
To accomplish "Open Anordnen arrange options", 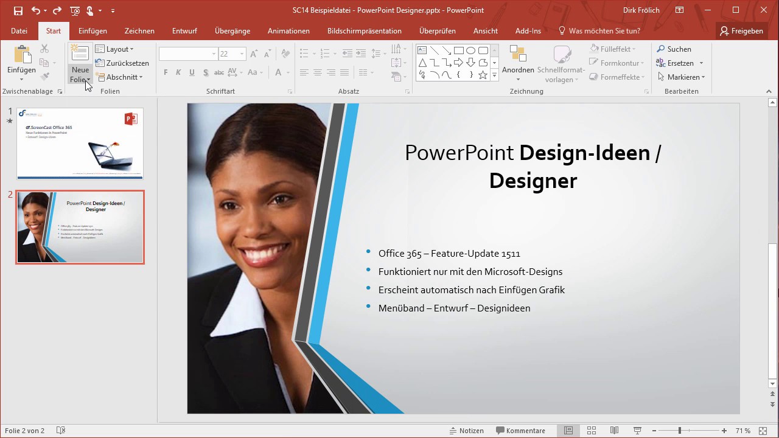I will point(518,63).
